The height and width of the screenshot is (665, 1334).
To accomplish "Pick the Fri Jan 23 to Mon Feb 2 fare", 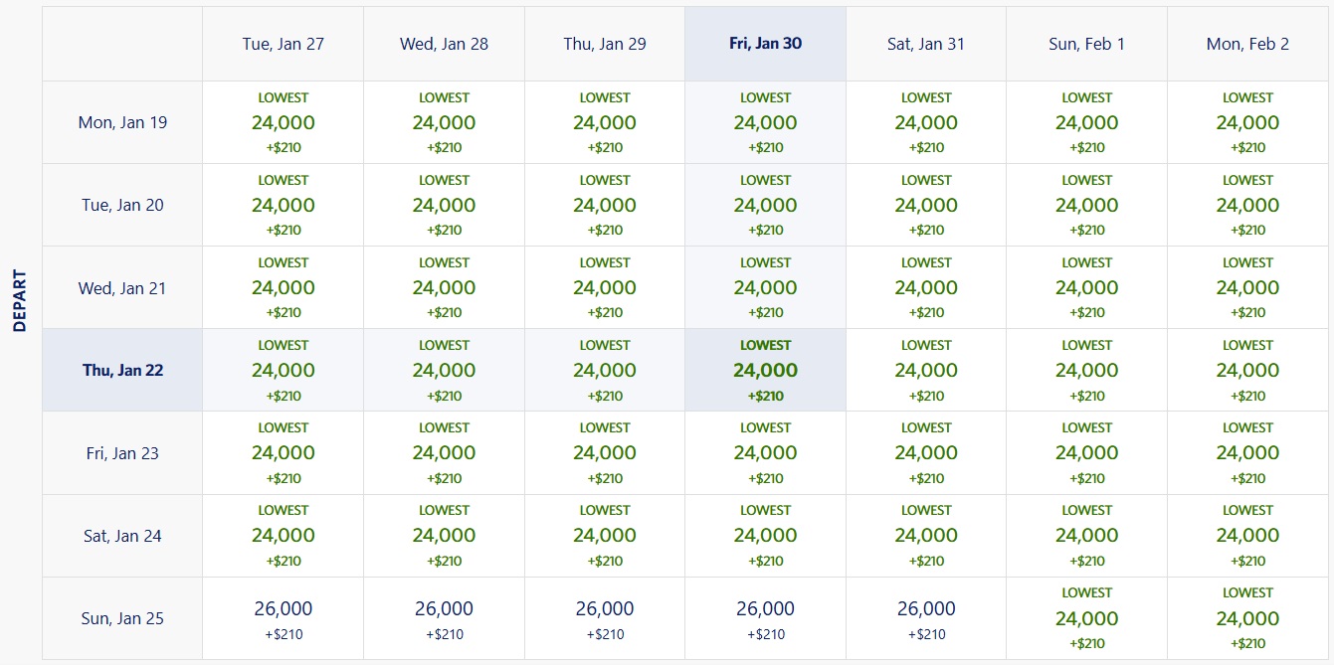I will coord(1247,451).
